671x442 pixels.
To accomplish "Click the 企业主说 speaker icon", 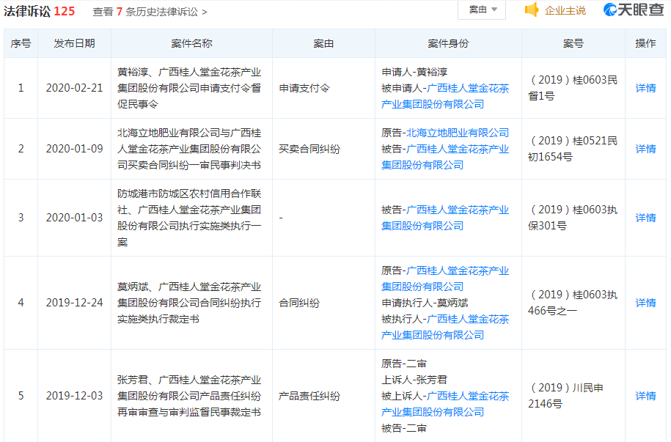I will (x=532, y=10).
